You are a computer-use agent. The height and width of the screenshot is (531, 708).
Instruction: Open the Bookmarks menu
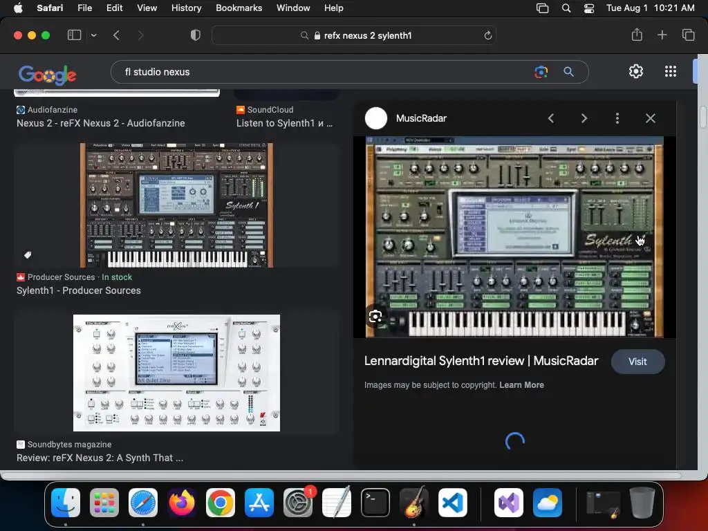point(239,8)
